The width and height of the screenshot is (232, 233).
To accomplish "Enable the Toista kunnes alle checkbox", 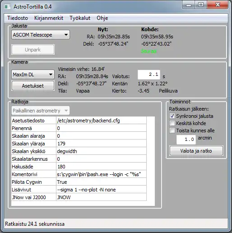I will pyautogui.click(x=172, y=130).
